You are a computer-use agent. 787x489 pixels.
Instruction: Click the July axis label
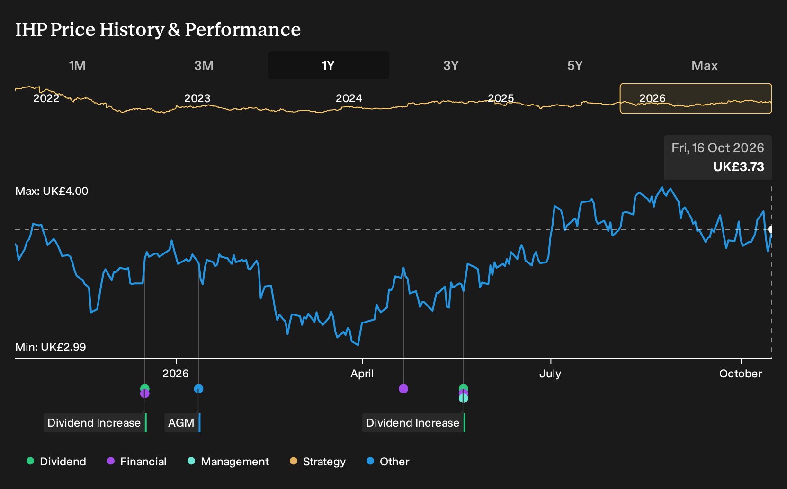click(550, 374)
